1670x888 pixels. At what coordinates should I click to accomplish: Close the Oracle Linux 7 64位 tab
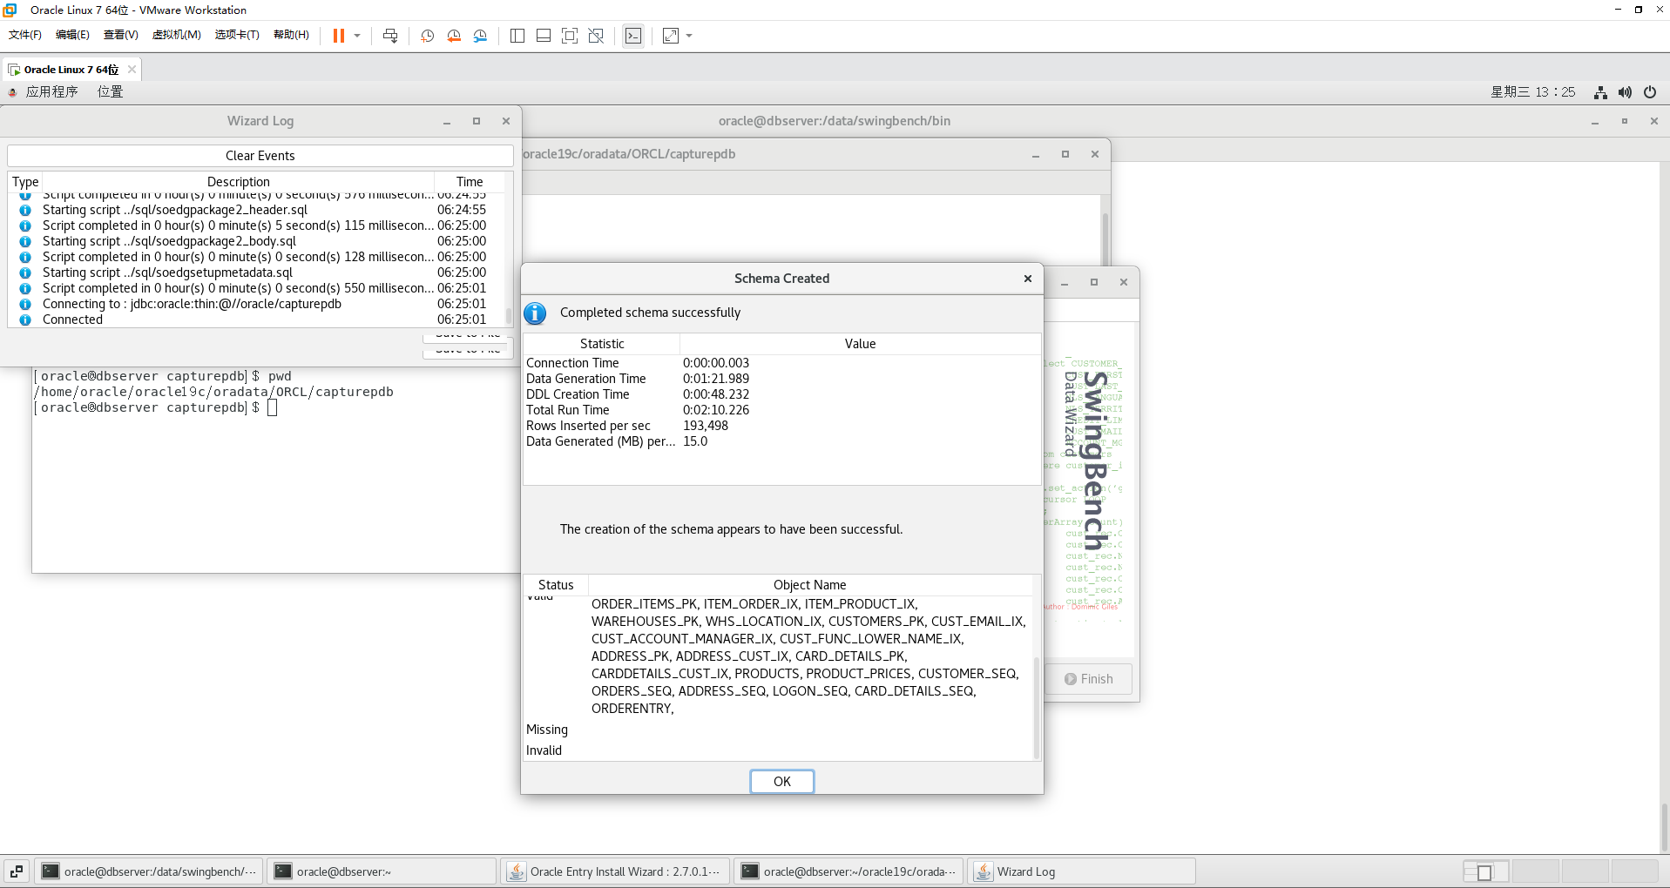click(x=132, y=70)
